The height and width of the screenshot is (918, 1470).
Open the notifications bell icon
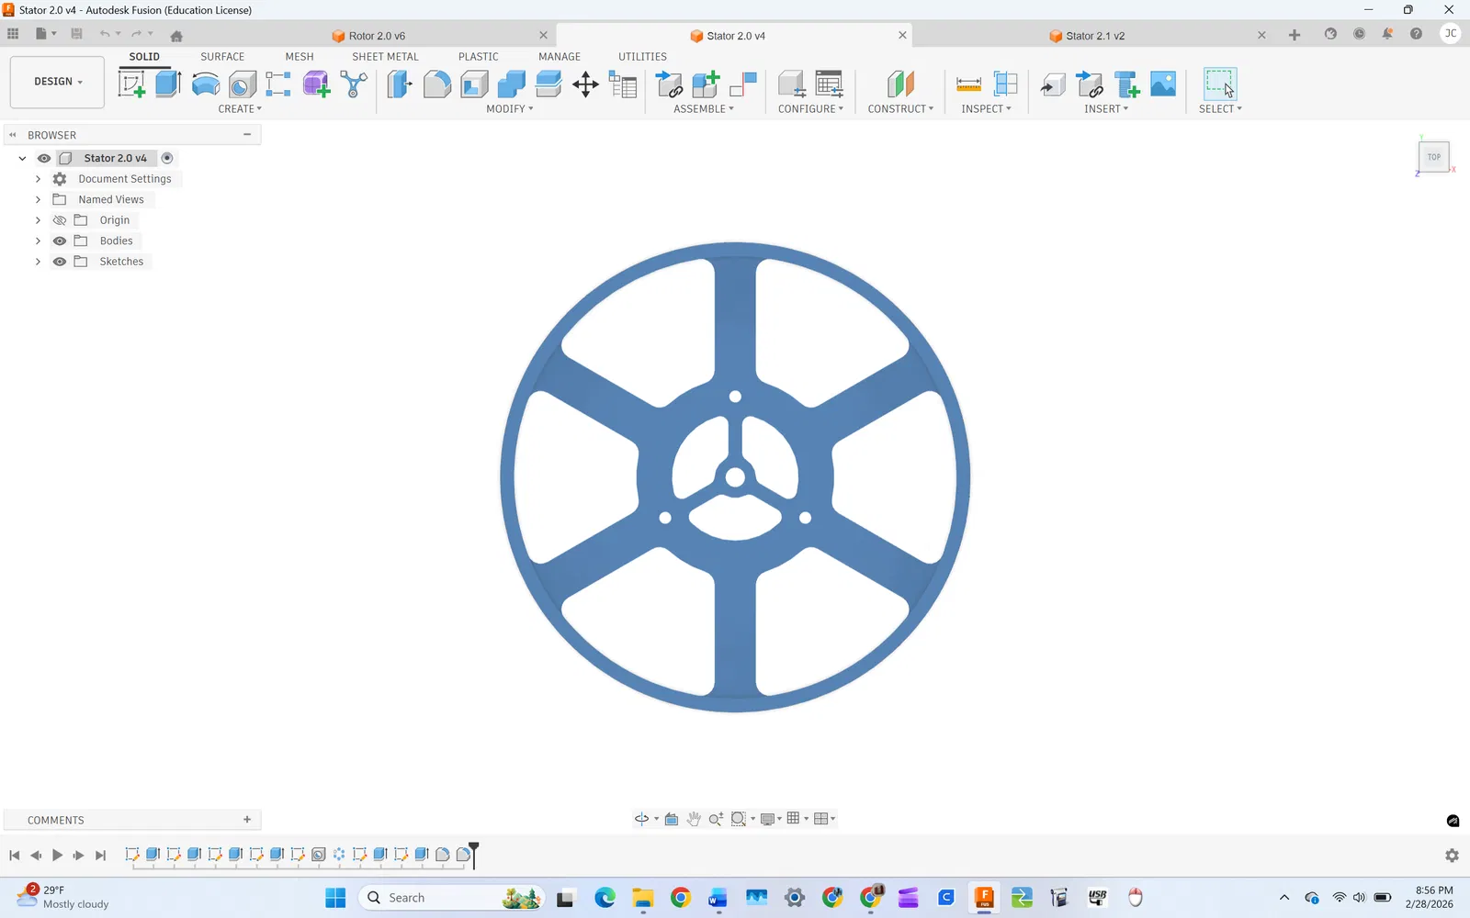pos(1387,34)
